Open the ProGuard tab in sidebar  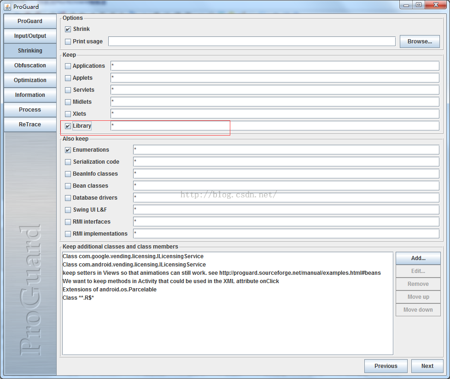(x=30, y=21)
